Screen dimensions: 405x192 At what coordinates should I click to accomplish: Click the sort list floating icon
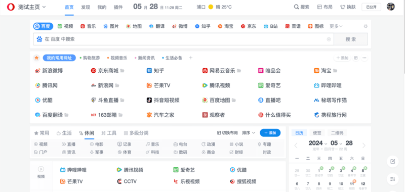tap(393, 179)
